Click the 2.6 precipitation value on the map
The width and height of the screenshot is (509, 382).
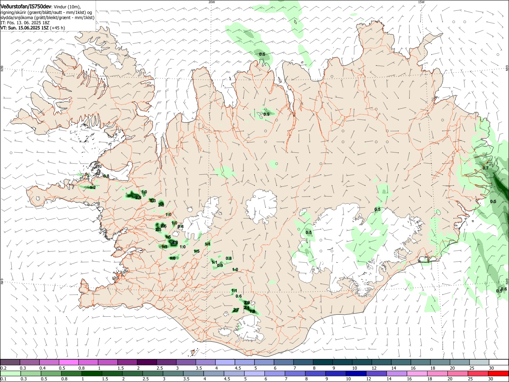(163, 226)
